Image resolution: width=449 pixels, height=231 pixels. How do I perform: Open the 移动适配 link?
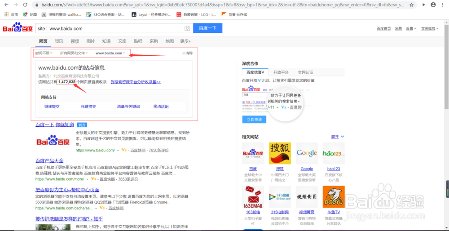(161, 107)
